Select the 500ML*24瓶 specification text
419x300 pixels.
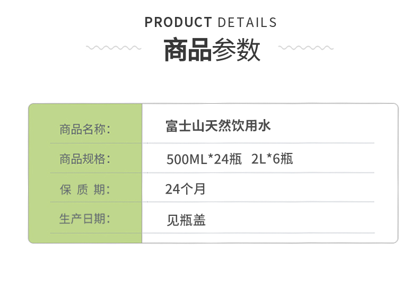point(204,159)
